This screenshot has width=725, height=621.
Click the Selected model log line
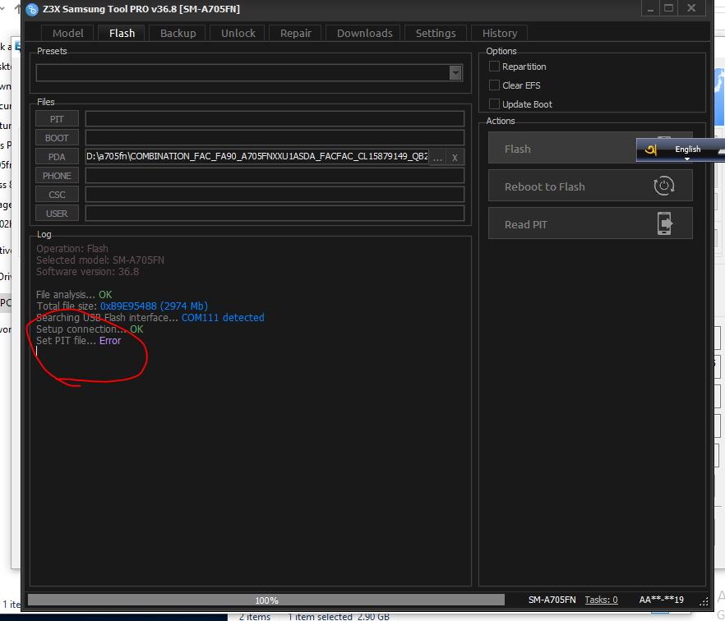[100, 260]
